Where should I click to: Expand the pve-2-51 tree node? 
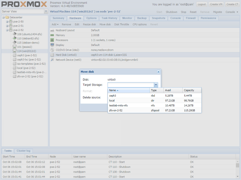(x=7, y=26)
